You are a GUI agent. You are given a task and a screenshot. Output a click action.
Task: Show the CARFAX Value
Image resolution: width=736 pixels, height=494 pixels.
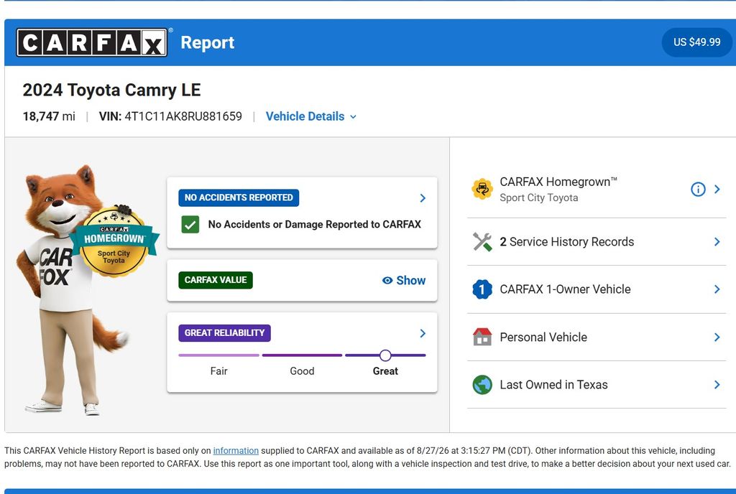(x=404, y=280)
